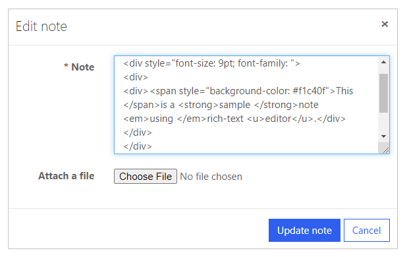Cancel editing the note

367,231
